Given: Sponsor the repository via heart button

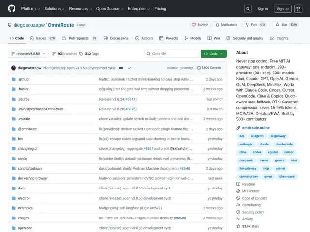Looking at the screenshot, I should (x=200, y=25).
